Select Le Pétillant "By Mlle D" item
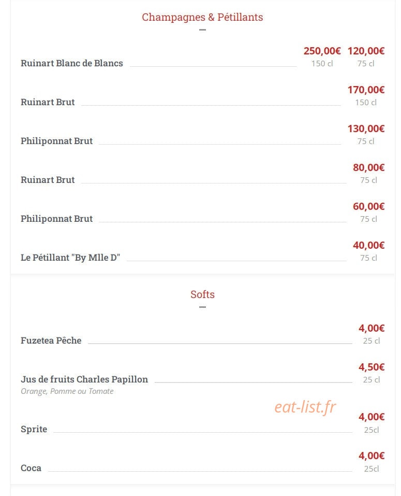The image size is (401, 496). (70, 258)
